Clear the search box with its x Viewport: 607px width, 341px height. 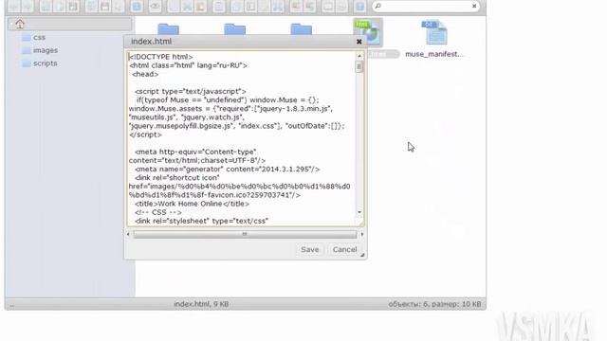click(x=474, y=6)
